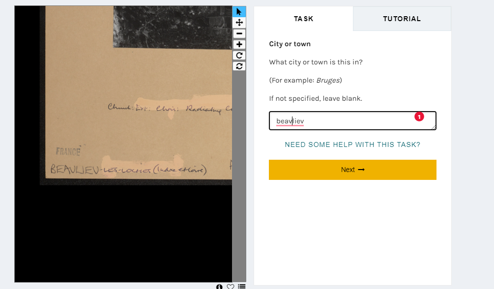The image size is (494, 289).
Task: Select the pointer annotation tool
Action: (x=239, y=12)
